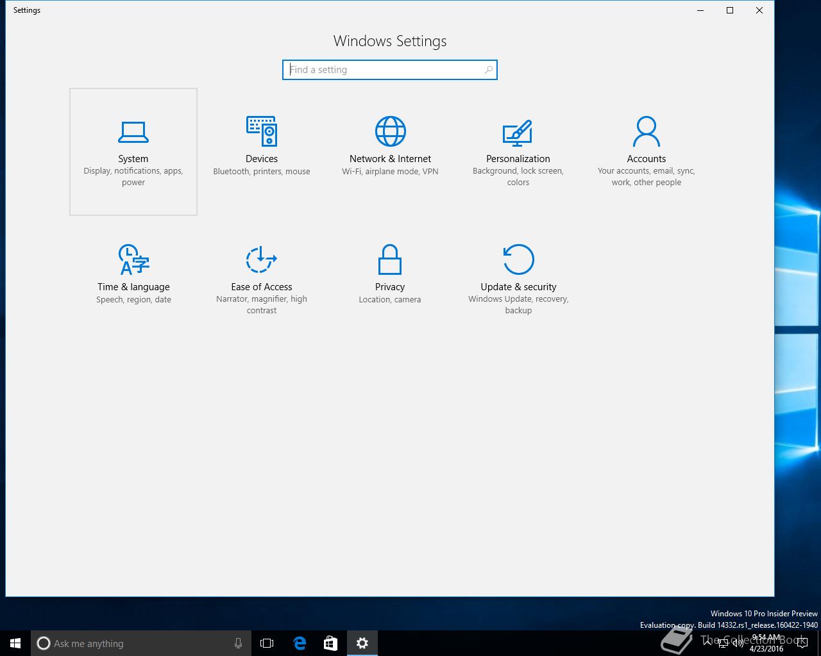Image resolution: width=821 pixels, height=656 pixels.
Task: Click the Network & Internet label
Action: click(390, 159)
